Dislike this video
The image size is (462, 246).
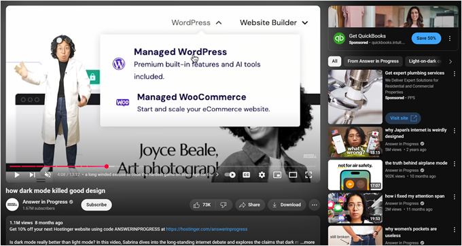pos(224,205)
